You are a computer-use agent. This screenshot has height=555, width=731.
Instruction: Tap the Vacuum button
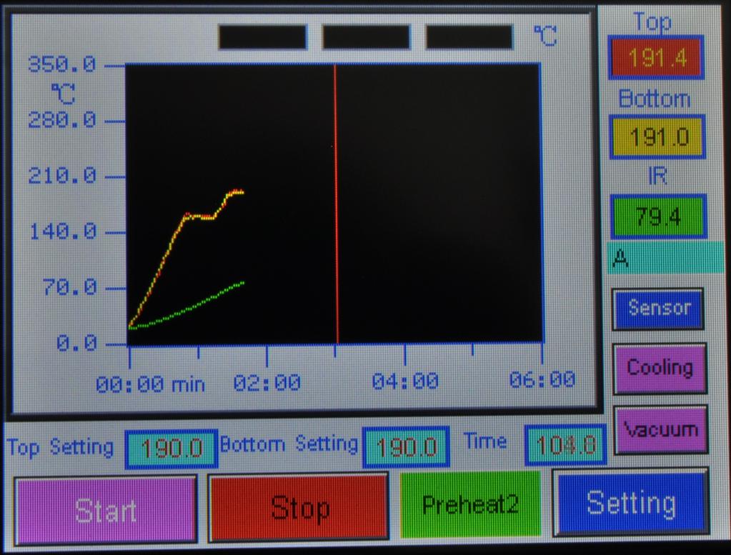point(660,429)
